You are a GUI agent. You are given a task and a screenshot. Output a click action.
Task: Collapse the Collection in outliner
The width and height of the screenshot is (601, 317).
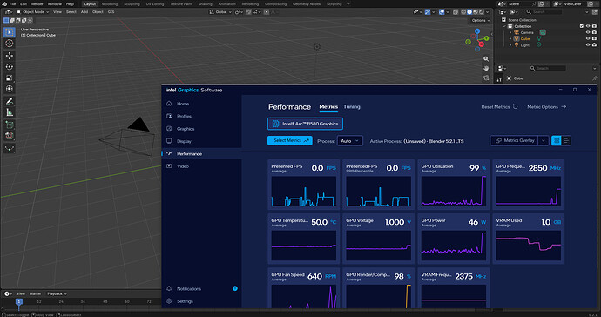pyautogui.click(x=504, y=26)
